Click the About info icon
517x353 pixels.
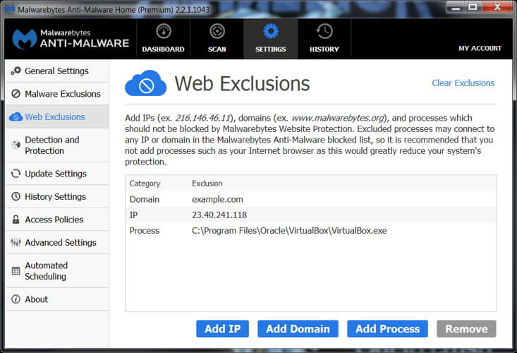coord(16,299)
